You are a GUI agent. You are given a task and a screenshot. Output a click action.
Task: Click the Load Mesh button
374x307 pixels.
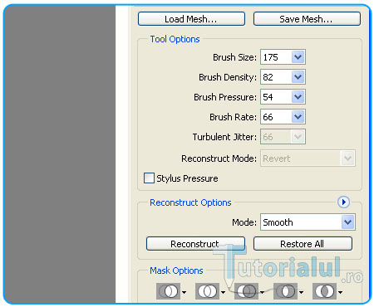[x=191, y=19]
